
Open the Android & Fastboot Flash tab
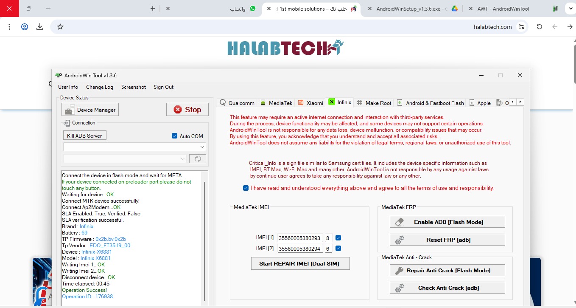[431, 103]
